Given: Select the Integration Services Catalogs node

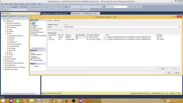Looking at the screenshot, I should click(16, 67).
